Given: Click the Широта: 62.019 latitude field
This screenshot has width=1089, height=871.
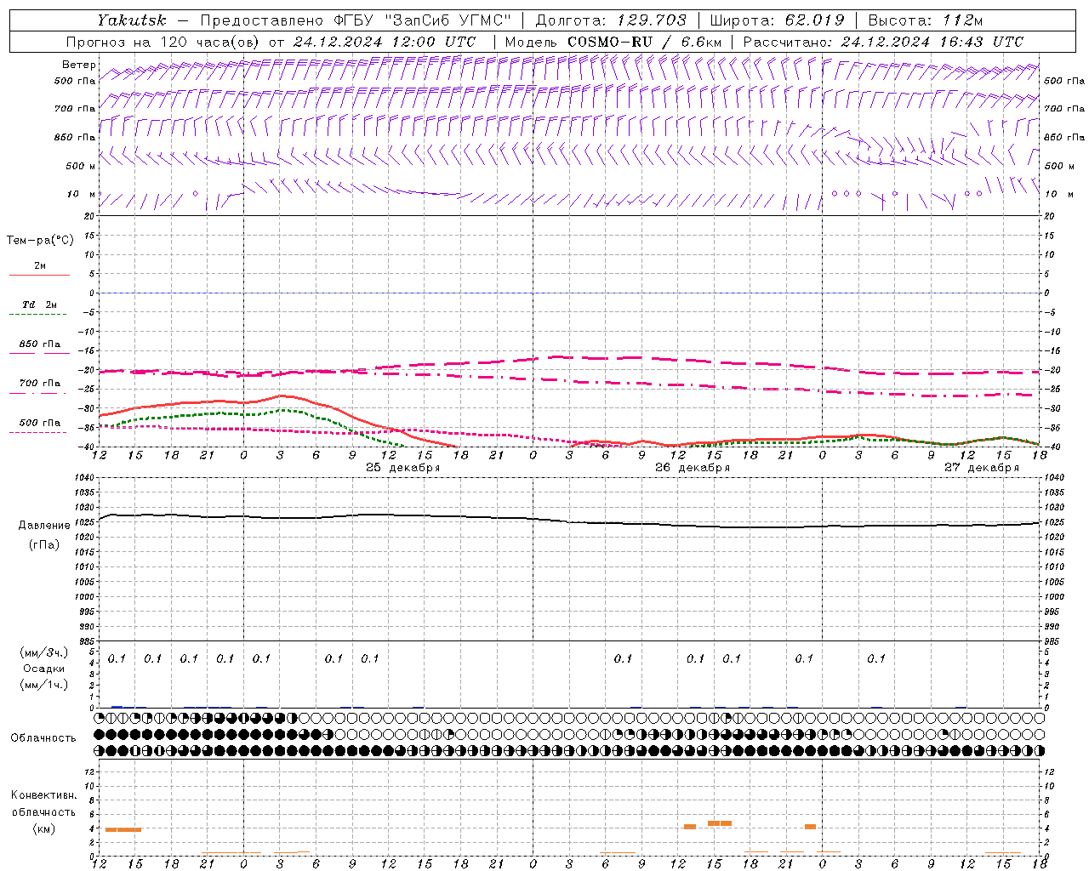Looking at the screenshot, I should coord(777,20).
